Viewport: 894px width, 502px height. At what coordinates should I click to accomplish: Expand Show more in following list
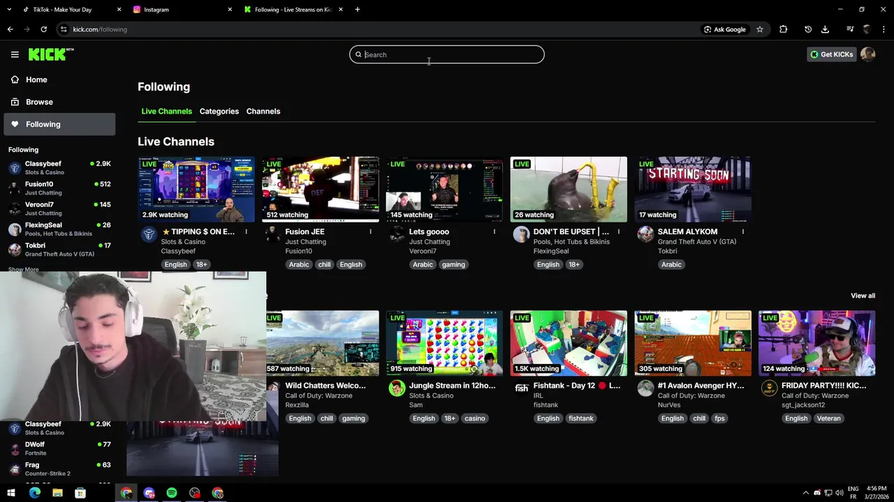tap(24, 269)
